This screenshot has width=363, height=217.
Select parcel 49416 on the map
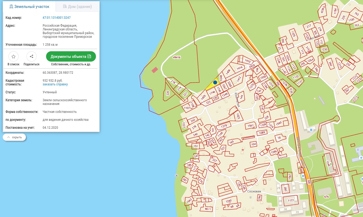click(176, 57)
